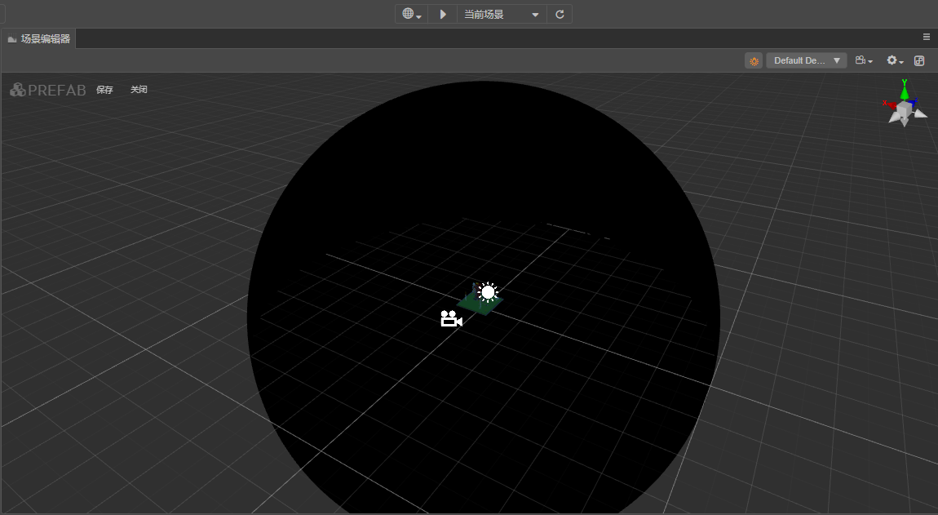Viewport: 938px width, 515px height.
Task: Open the Default De... resolution dropdown
Action: pos(807,60)
